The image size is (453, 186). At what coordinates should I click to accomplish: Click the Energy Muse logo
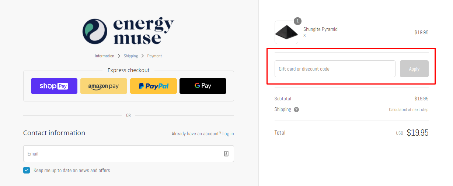128,32
